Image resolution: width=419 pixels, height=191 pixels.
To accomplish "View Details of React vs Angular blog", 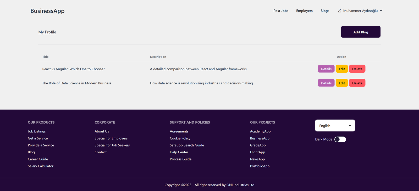I will pyautogui.click(x=326, y=69).
